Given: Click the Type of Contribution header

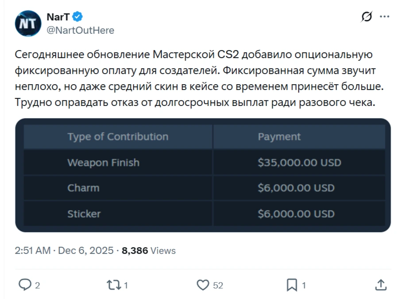Looking at the screenshot, I should pyautogui.click(x=118, y=136).
